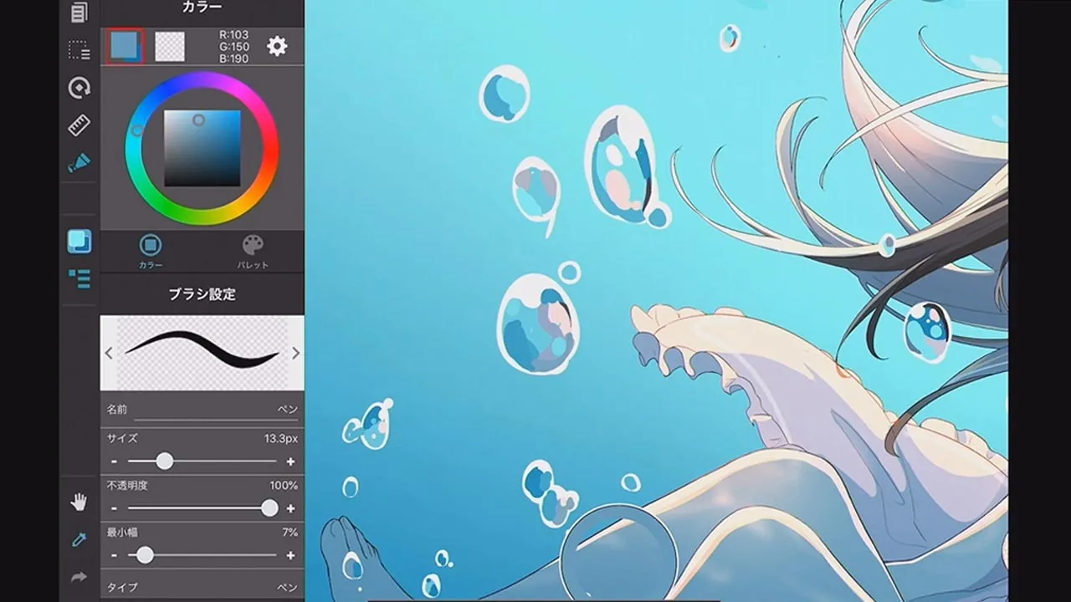Select the marker pen tool icon
The width and height of the screenshot is (1071, 602).
coord(79,163)
